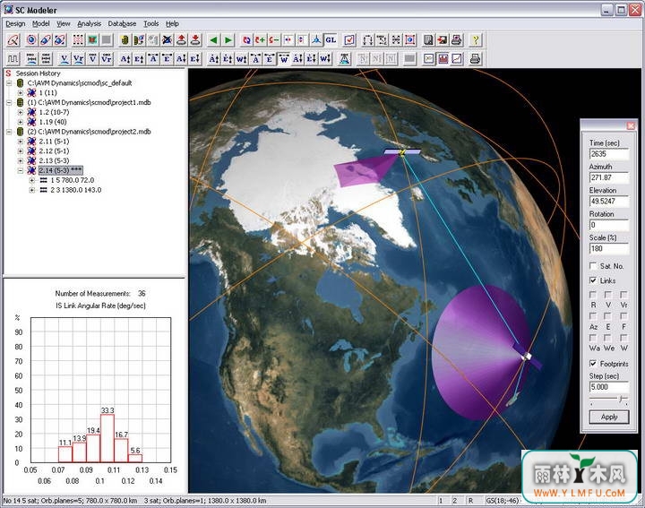Image resolution: width=645 pixels, height=508 pixels.
Task: Expand the 1.2 (10-7) tree node
Action: click(20, 112)
